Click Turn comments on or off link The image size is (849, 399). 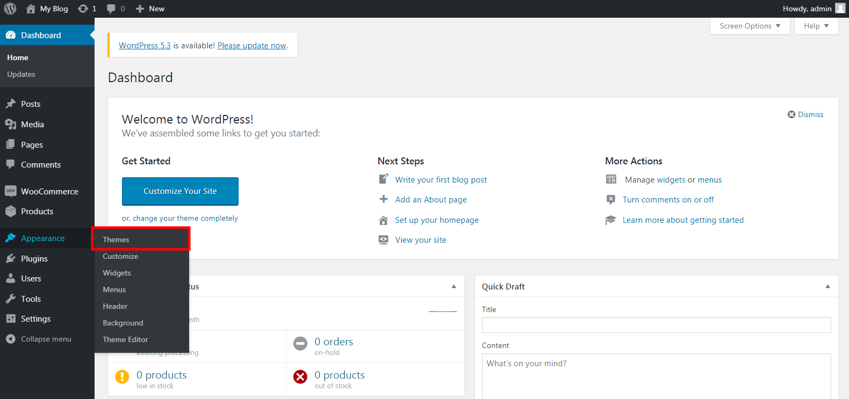pos(668,200)
